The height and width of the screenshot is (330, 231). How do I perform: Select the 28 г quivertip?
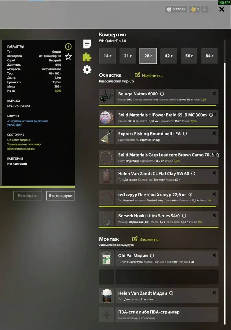tap(148, 56)
